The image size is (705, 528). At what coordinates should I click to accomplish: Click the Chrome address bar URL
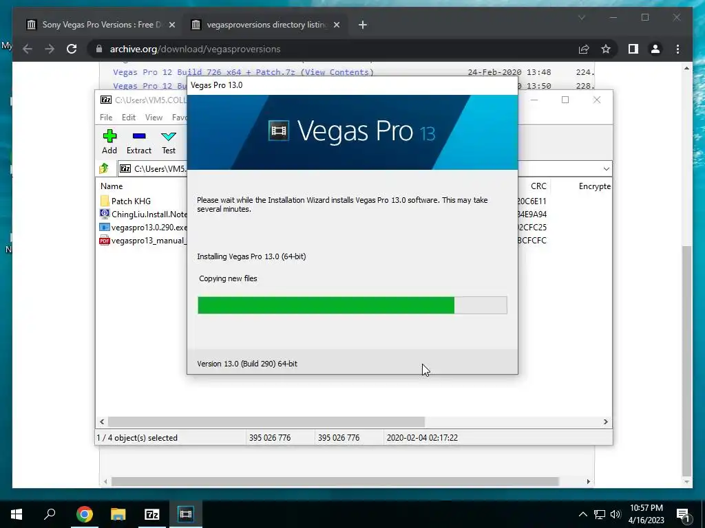pos(195,49)
